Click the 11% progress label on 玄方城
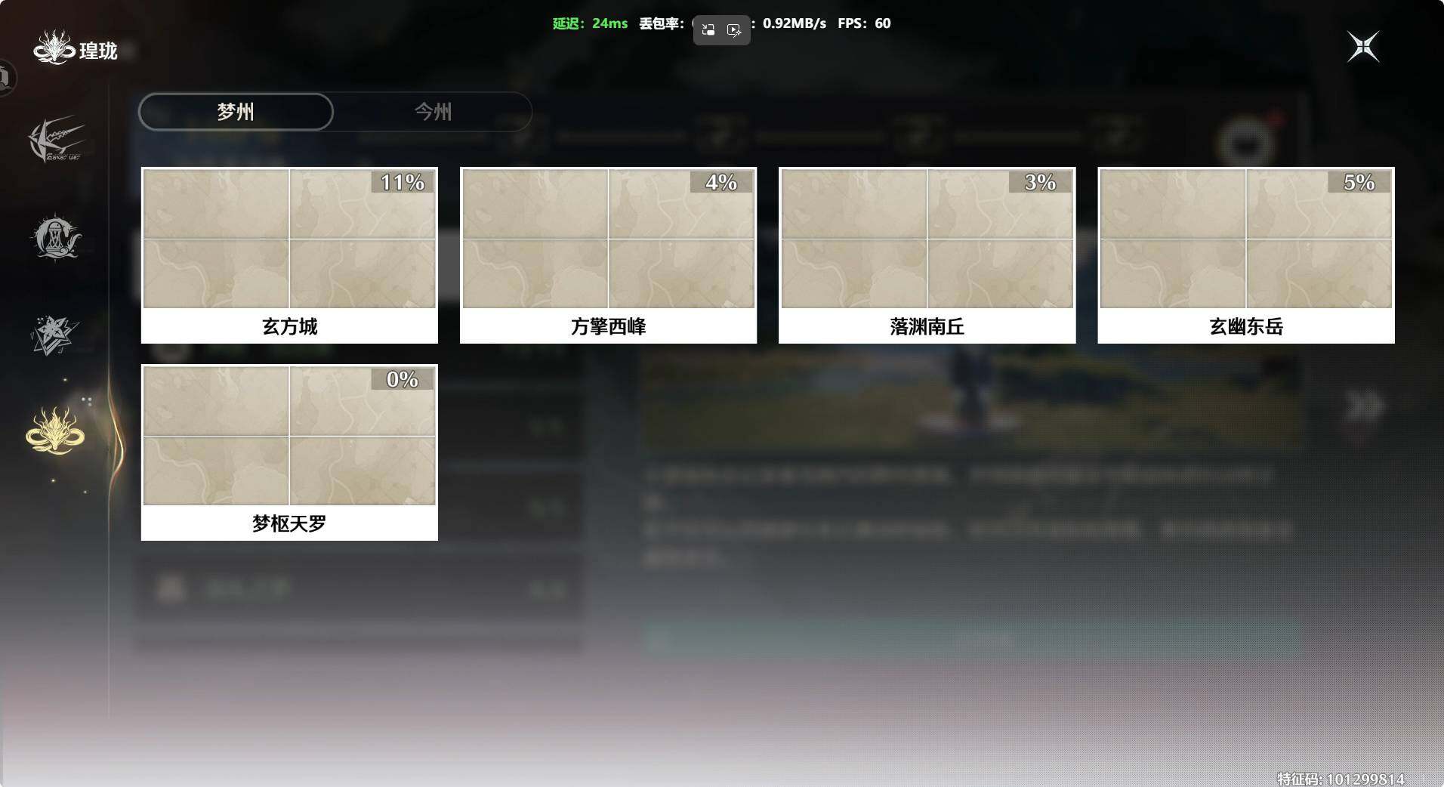 pyautogui.click(x=403, y=182)
